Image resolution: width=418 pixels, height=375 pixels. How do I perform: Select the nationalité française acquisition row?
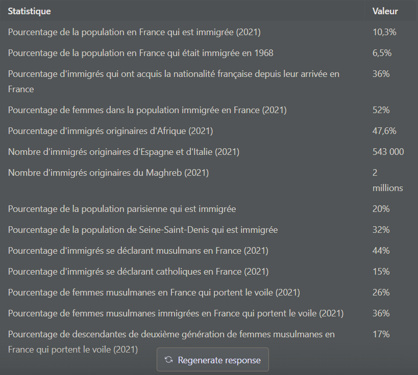point(174,82)
